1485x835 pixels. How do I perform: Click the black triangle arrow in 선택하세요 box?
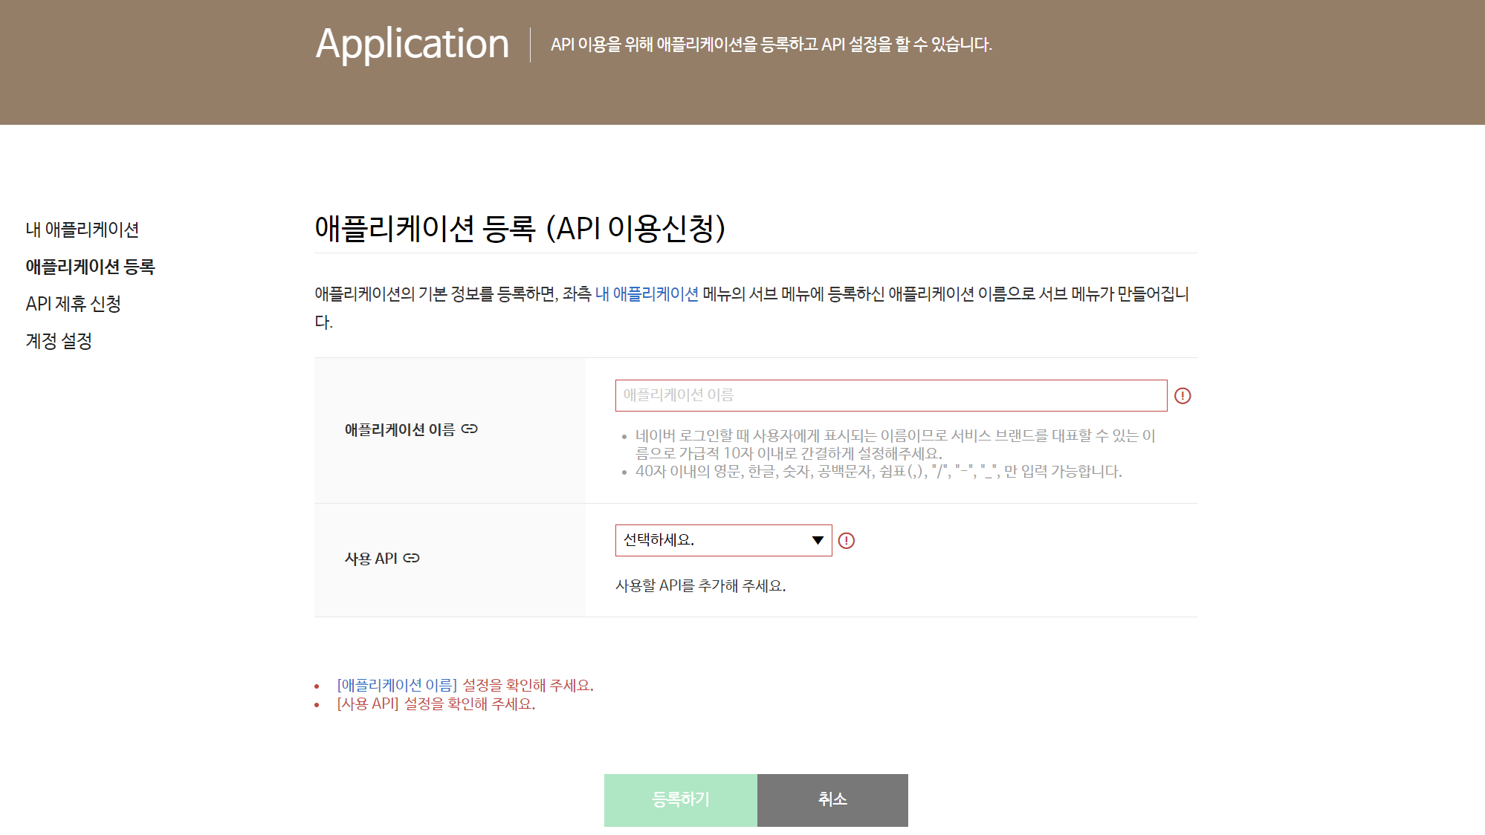(818, 540)
